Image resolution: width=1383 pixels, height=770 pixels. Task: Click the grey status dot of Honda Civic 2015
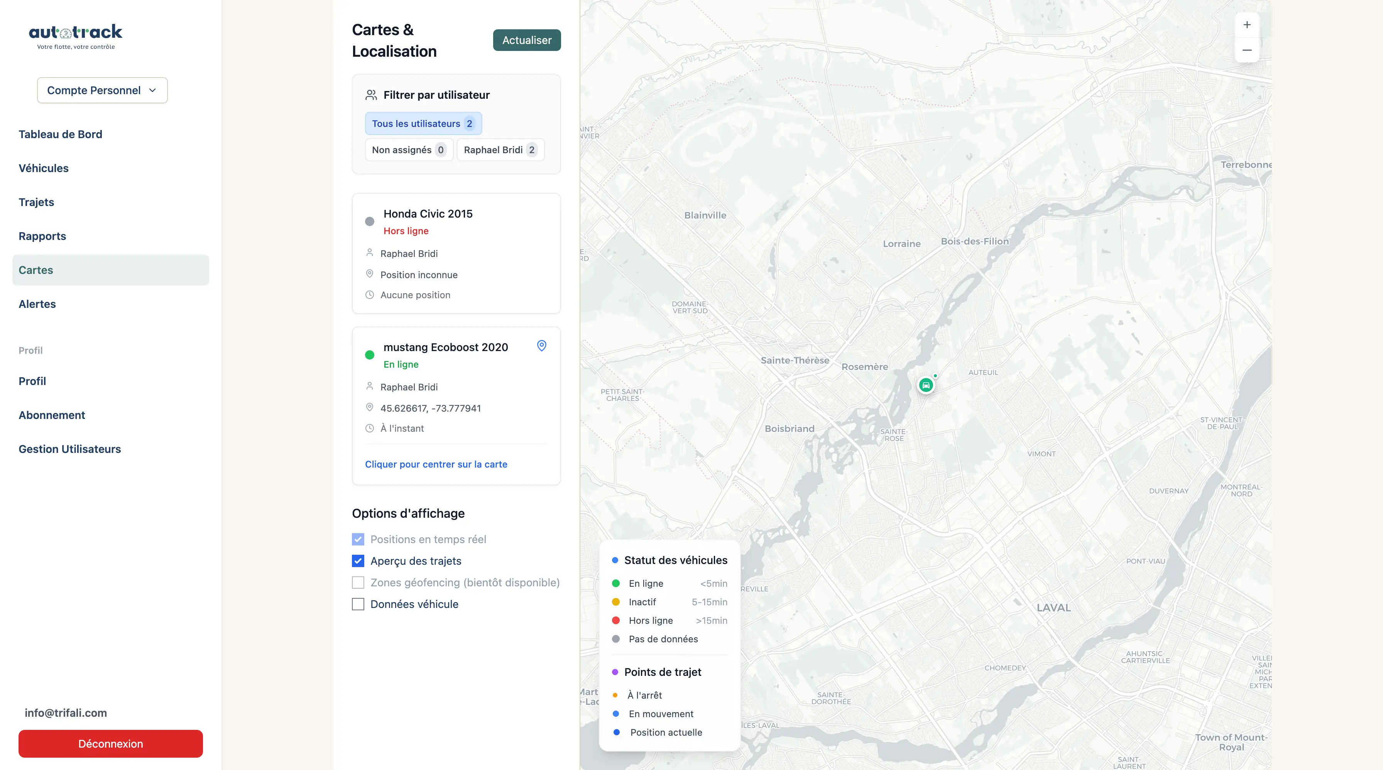[369, 221]
